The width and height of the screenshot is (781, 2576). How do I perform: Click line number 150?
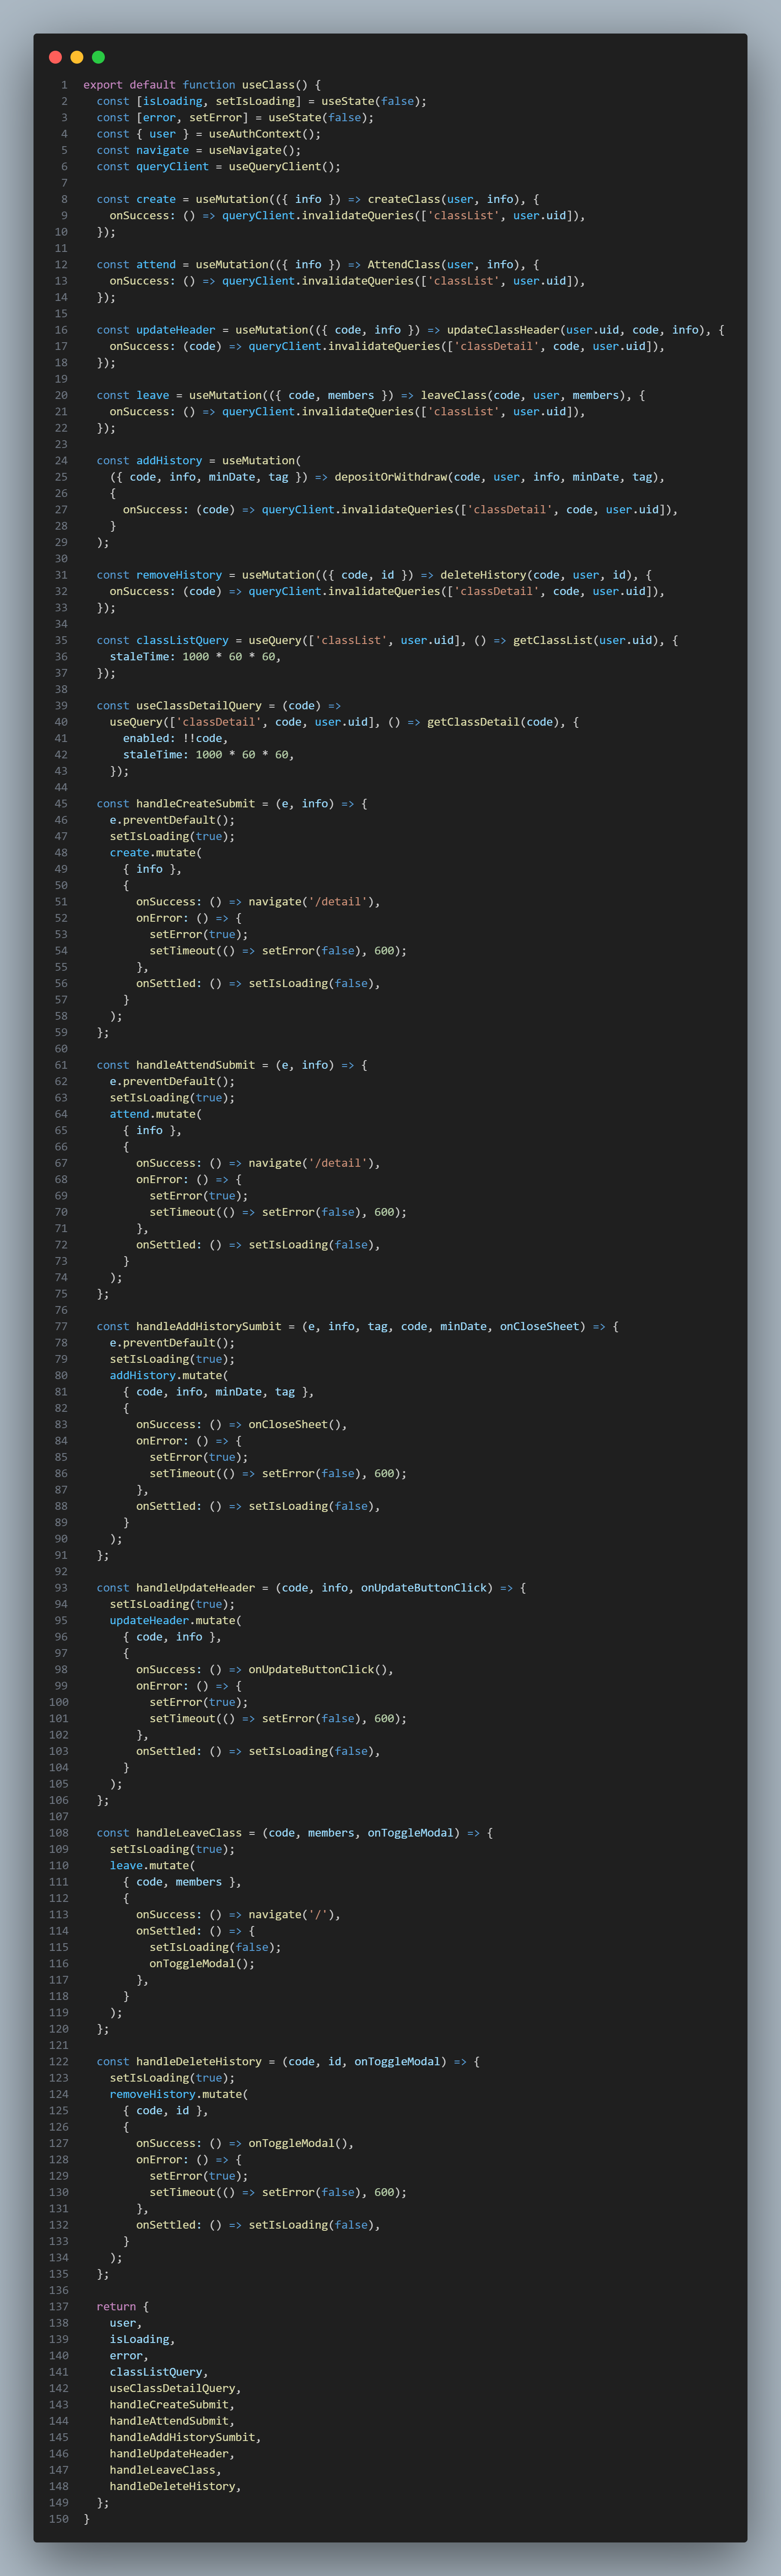click(x=59, y=2519)
